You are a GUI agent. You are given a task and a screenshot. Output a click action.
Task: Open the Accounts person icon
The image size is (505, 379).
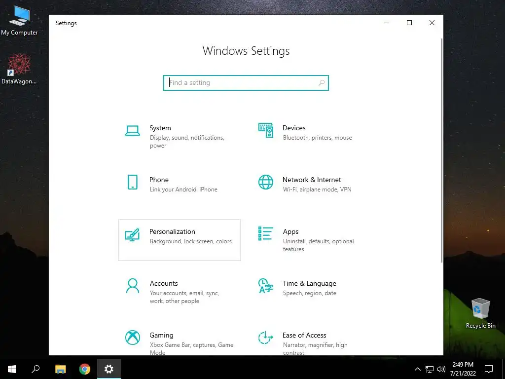click(132, 286)
